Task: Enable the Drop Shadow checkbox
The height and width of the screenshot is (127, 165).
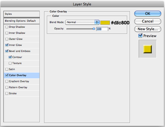Action: (7, 27)
